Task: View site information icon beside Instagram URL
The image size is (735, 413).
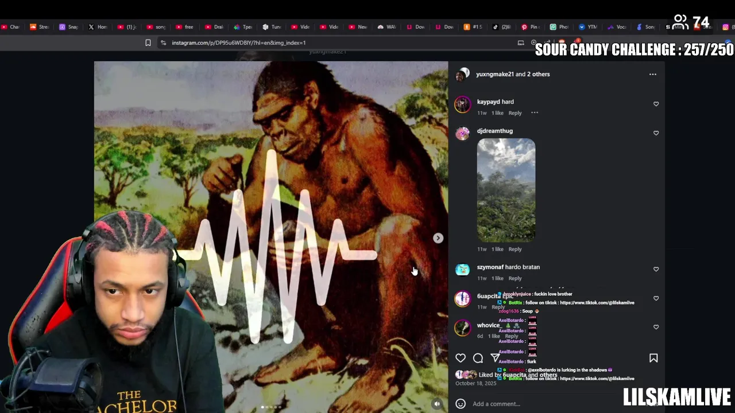Action: (163, 42)
